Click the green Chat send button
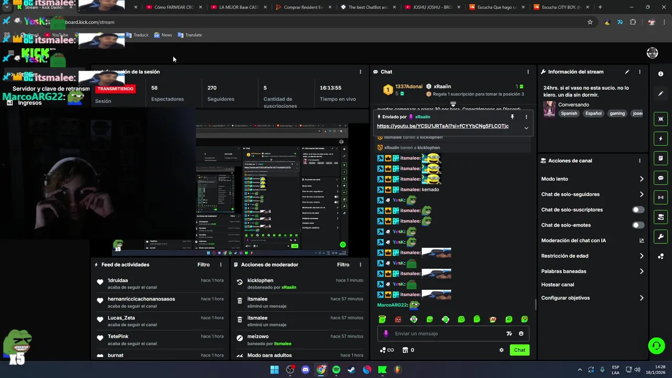 coord(519,350)
